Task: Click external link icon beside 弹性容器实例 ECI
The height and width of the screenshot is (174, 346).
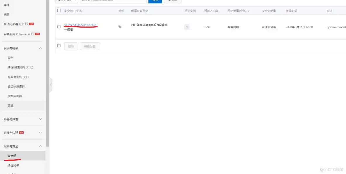Action: (32, 67)
